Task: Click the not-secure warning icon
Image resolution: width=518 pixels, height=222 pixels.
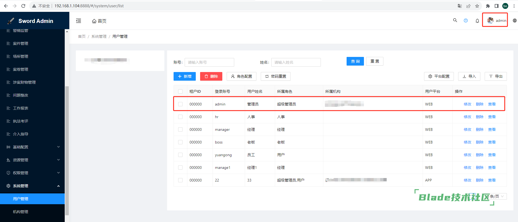Action: click(x=34, y=6)
